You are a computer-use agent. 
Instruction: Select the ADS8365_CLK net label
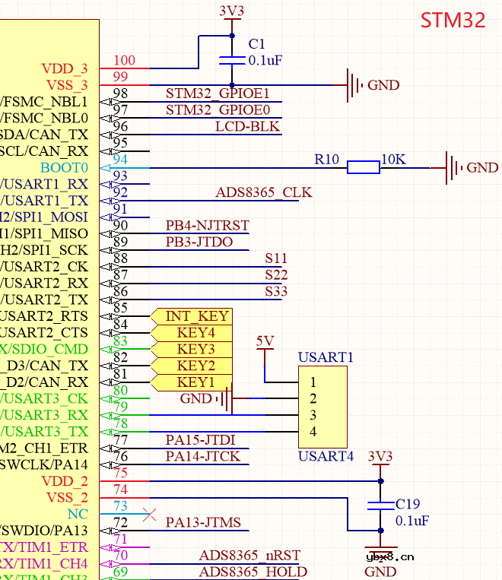(x=263, y=192)
